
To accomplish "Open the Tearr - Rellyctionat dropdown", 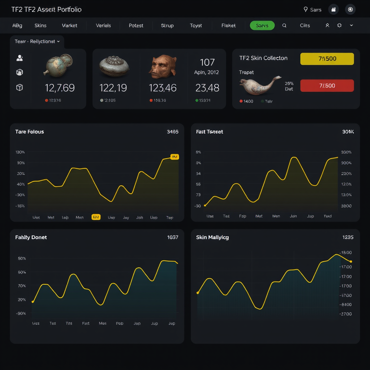I will (37, 42).
